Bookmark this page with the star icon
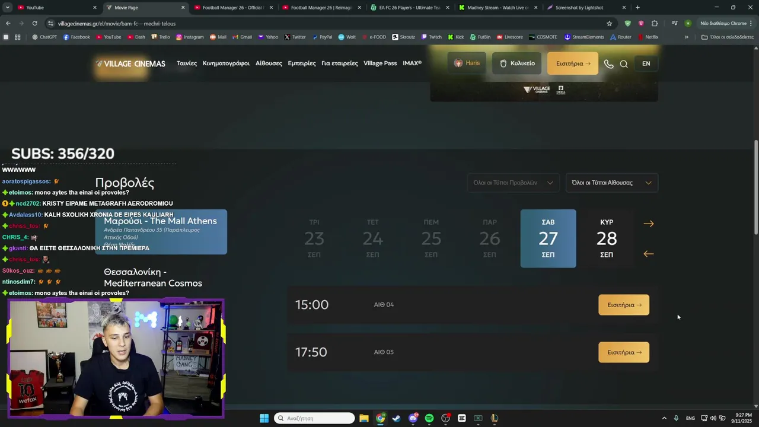759x427 pixels. tap(609, 23)
